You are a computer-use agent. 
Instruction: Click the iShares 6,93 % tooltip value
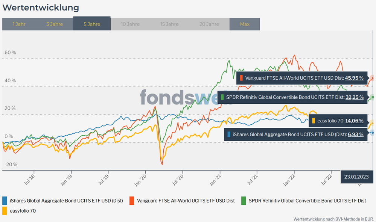click(x=356, y=134)
